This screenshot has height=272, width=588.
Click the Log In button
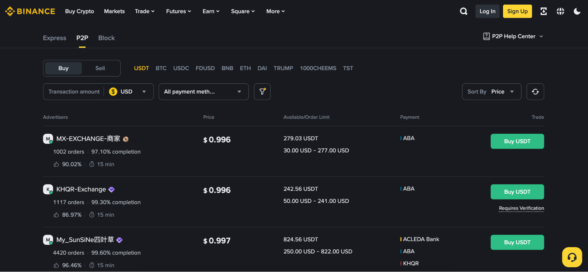(487, 11)
